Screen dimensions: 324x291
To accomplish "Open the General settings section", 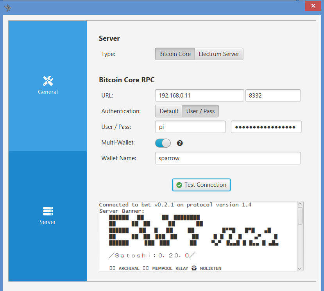I will 48,85.
